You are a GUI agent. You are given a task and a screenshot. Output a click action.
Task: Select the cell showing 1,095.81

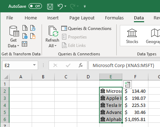135,119
